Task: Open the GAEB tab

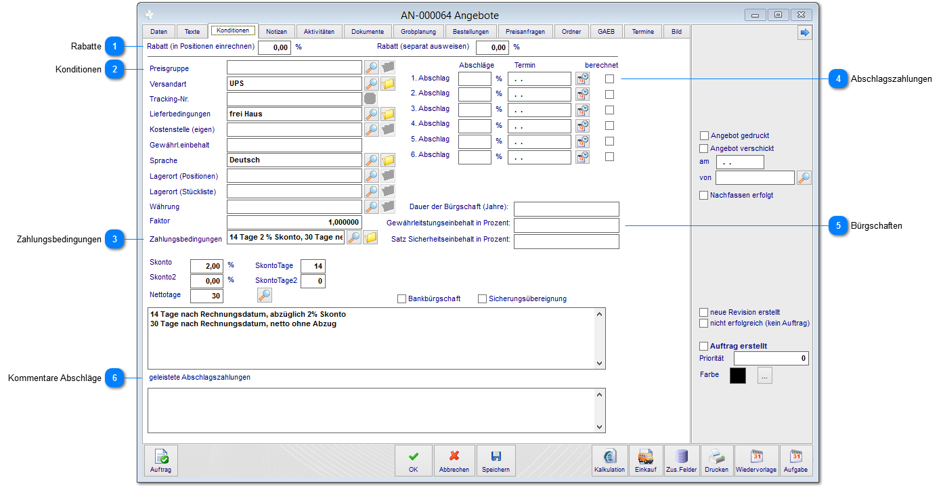Action: point(607,31)
